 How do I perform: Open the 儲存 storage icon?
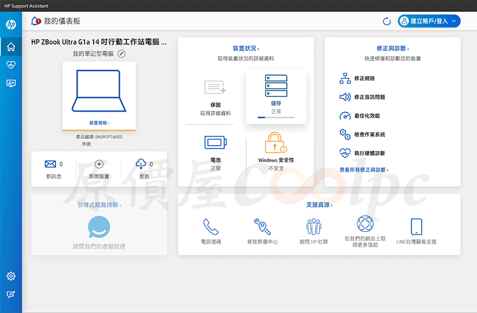coord(276,86)
